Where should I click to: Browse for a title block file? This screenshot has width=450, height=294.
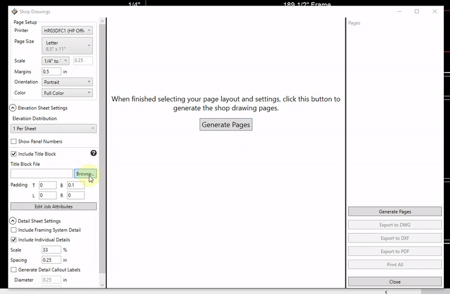(x=85, y=174)
